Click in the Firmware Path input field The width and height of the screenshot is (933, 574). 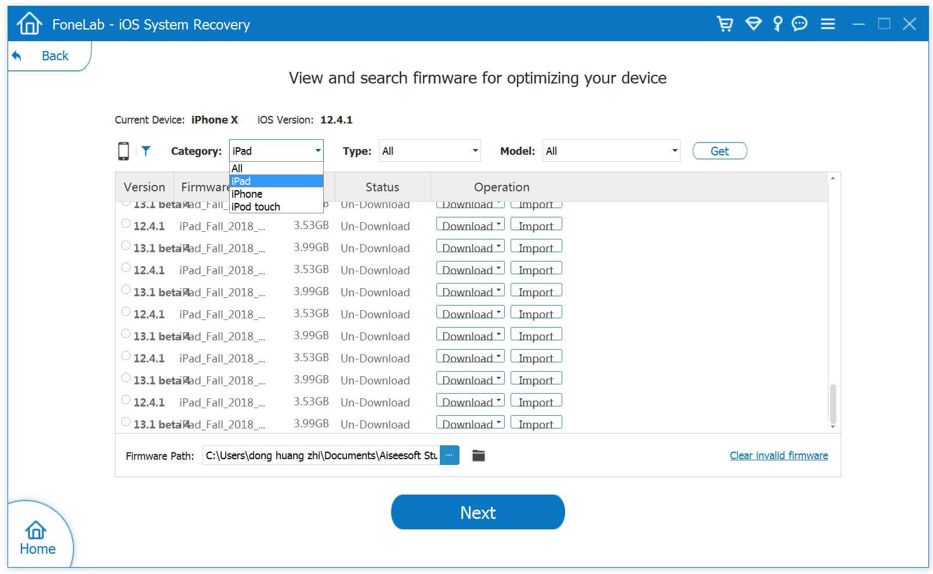point(321,455)
